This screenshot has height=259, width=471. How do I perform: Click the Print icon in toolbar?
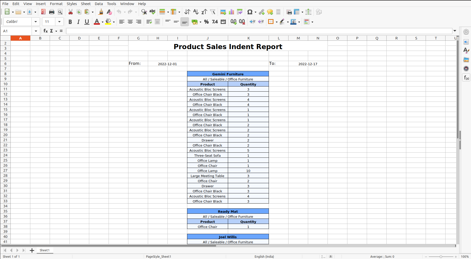pyautogui.click(x=52, y=12)
